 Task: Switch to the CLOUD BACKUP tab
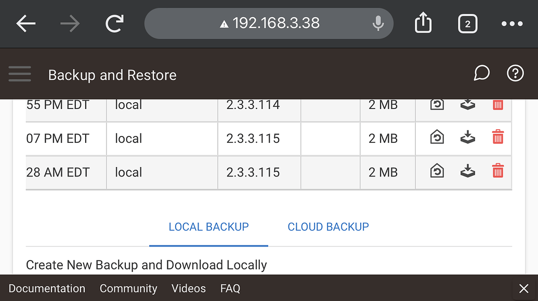click(328, 227)
